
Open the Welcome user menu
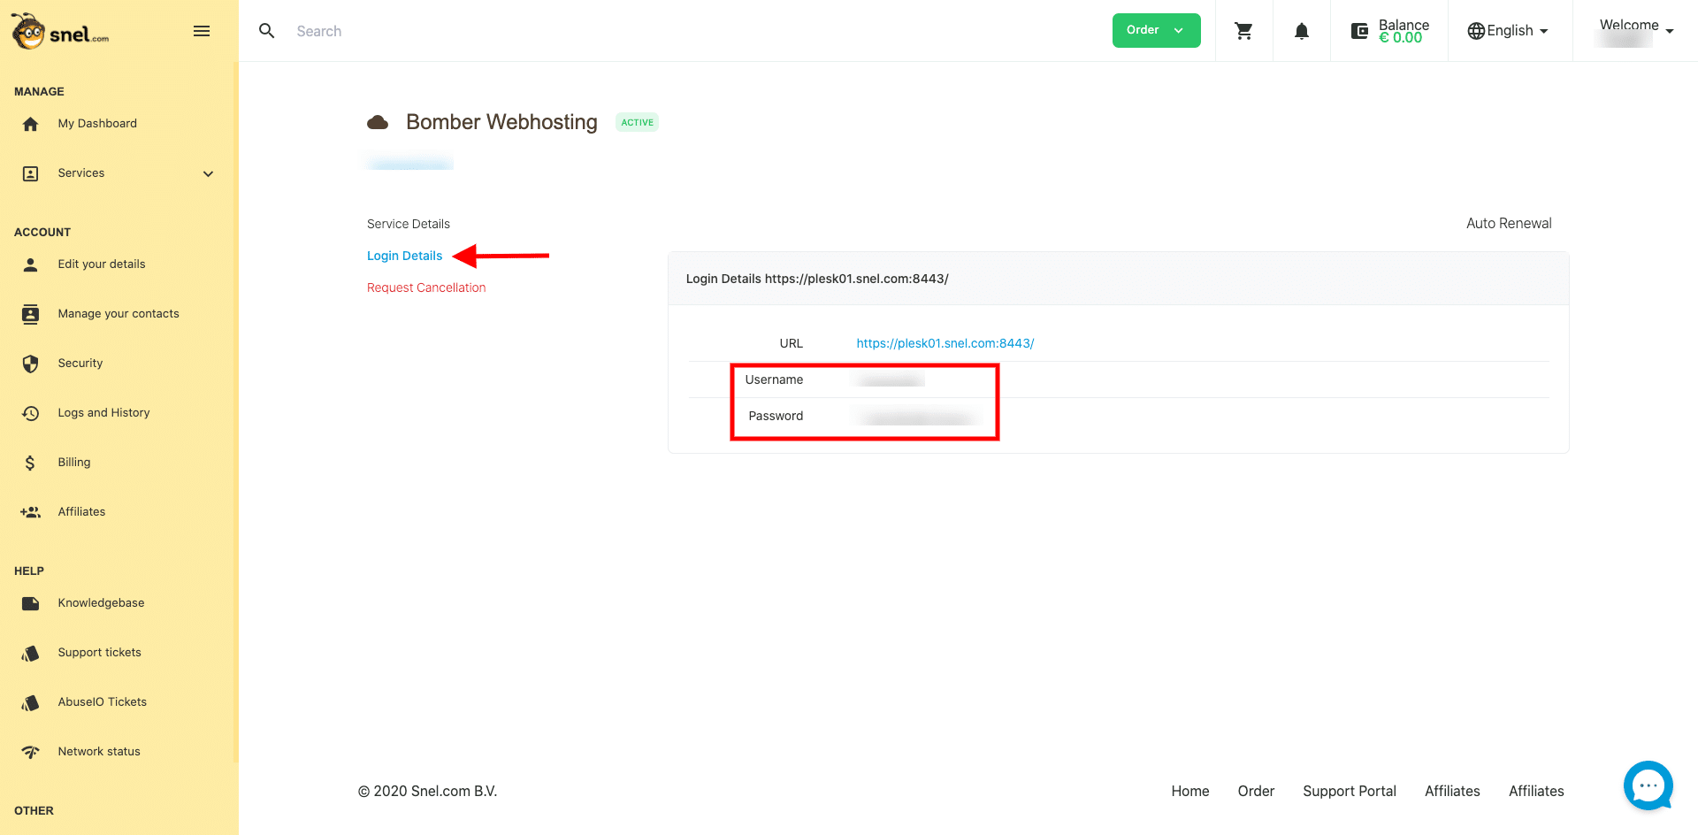click(x=1636, y=31)
